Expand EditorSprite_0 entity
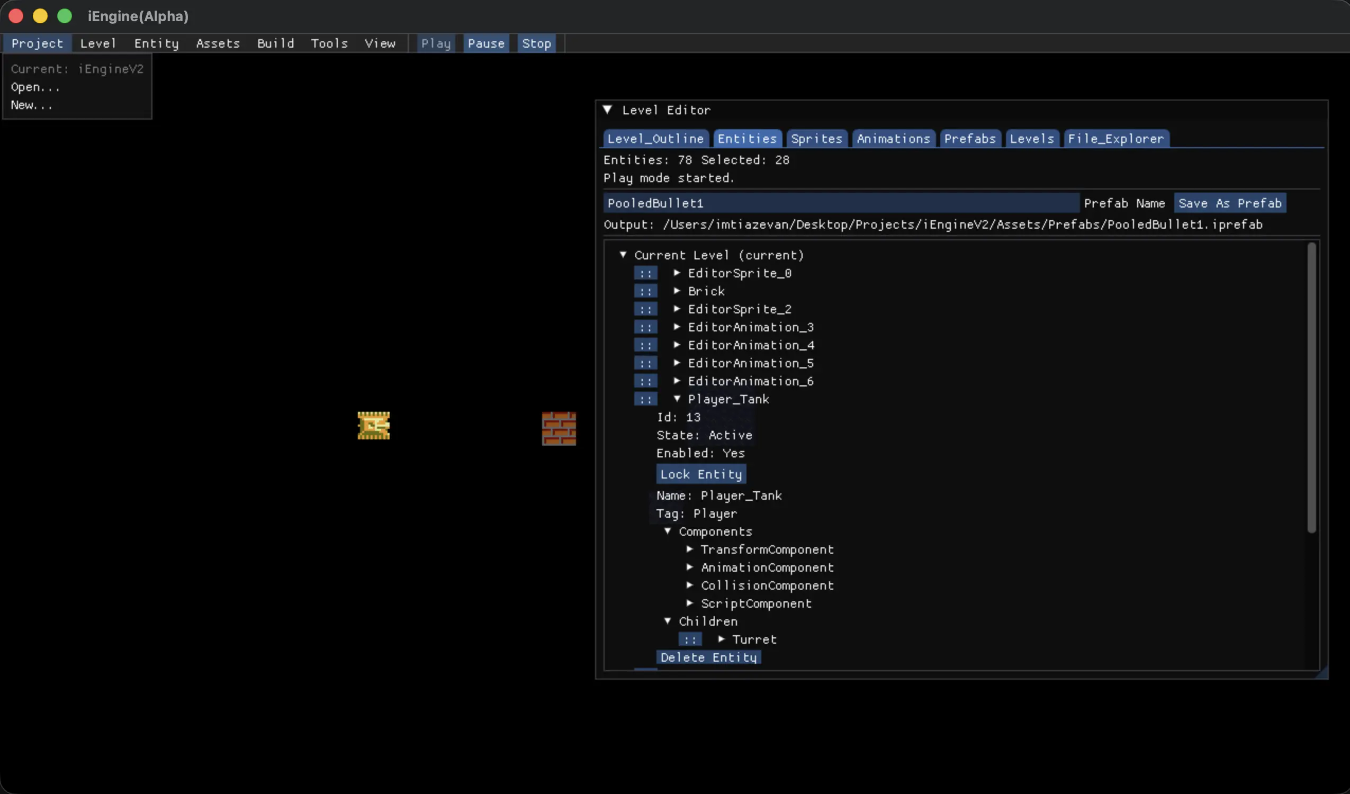 click(x=677, y=273)
